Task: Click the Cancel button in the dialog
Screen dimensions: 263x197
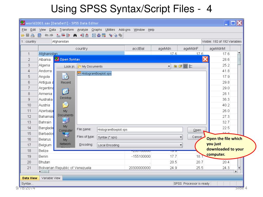Action: (x=197, y=137)
